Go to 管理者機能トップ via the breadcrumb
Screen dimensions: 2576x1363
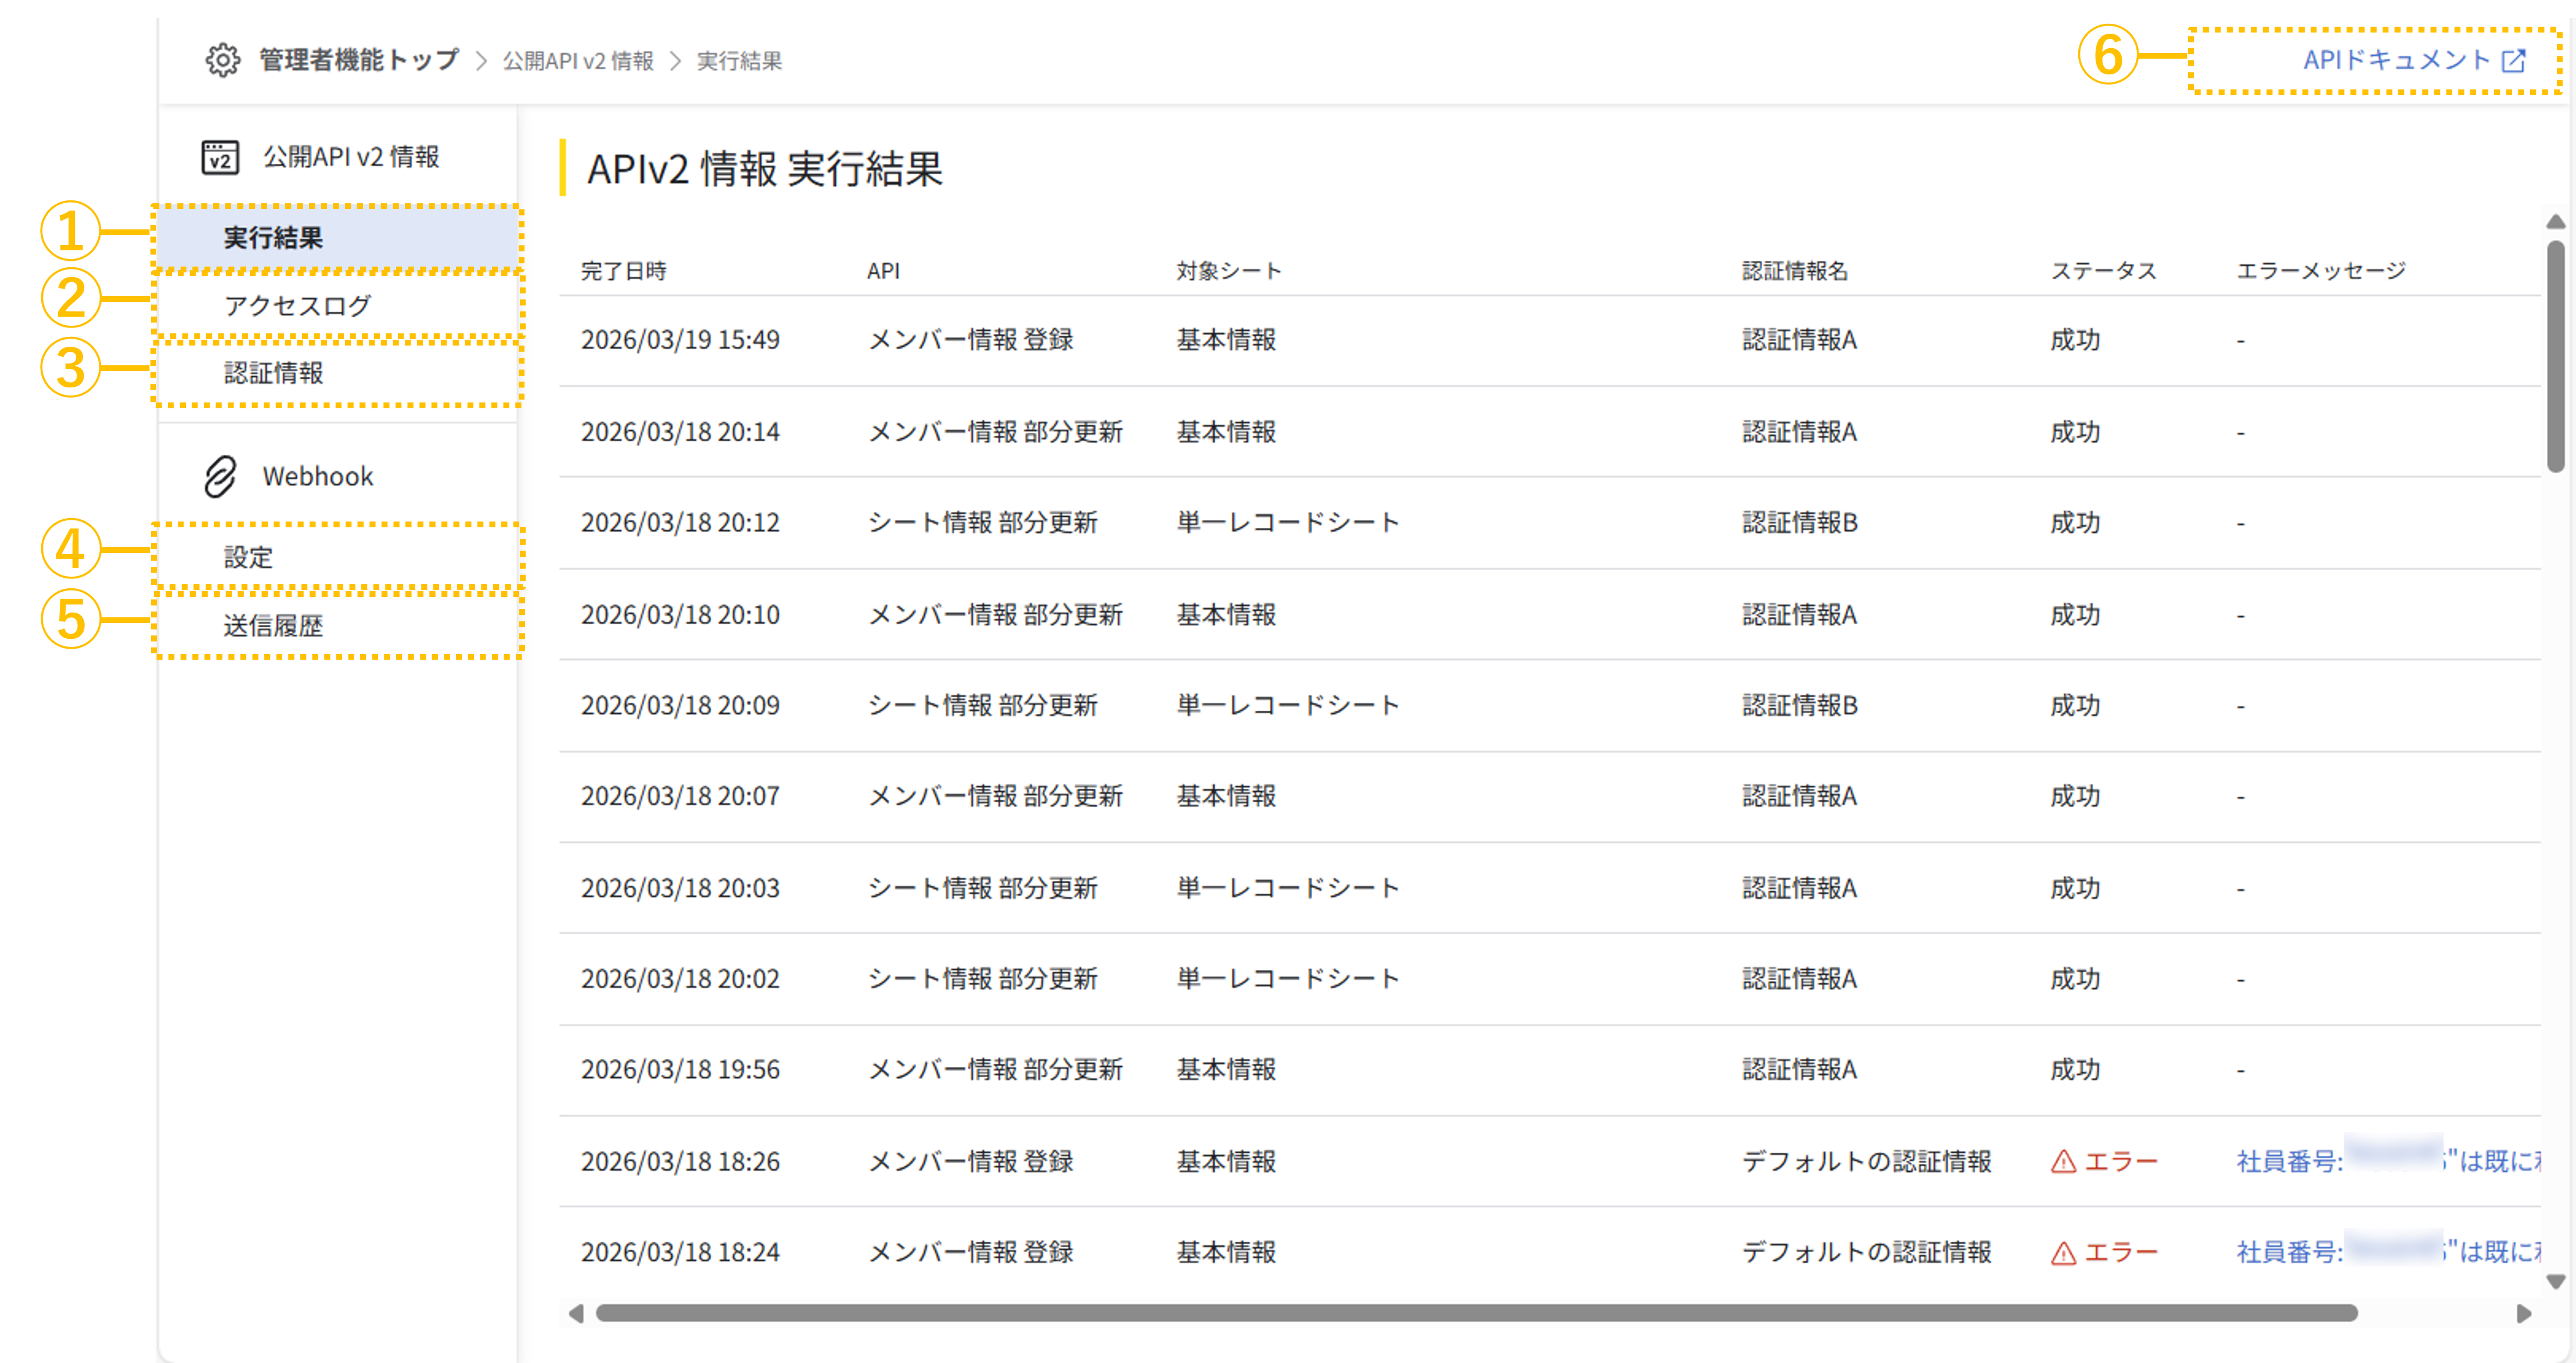pos(359,60)
